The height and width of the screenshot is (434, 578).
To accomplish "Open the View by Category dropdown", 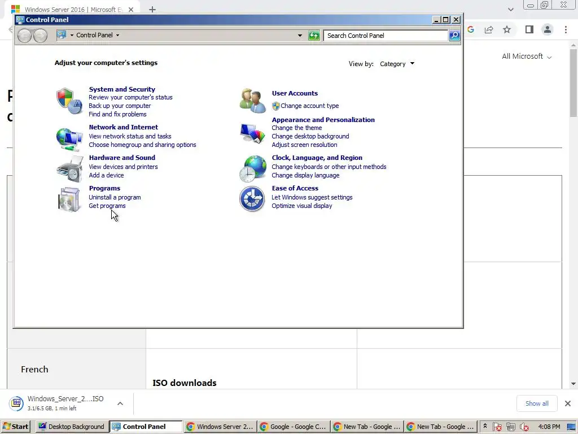I will [x=397, y=64].
